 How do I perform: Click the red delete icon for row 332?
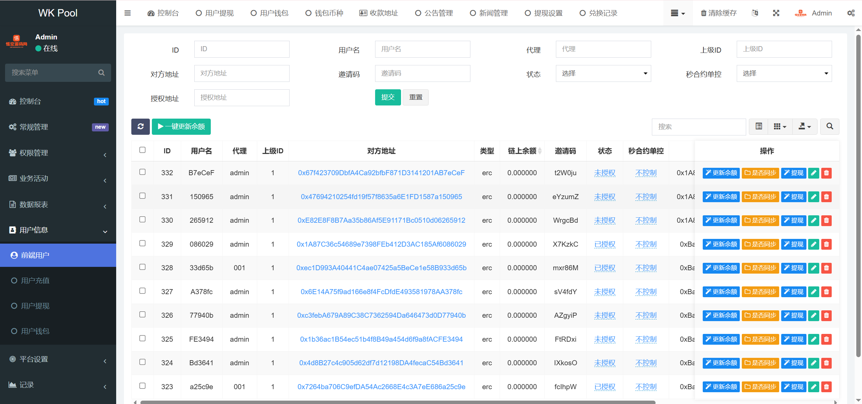(x=826, y=173)
